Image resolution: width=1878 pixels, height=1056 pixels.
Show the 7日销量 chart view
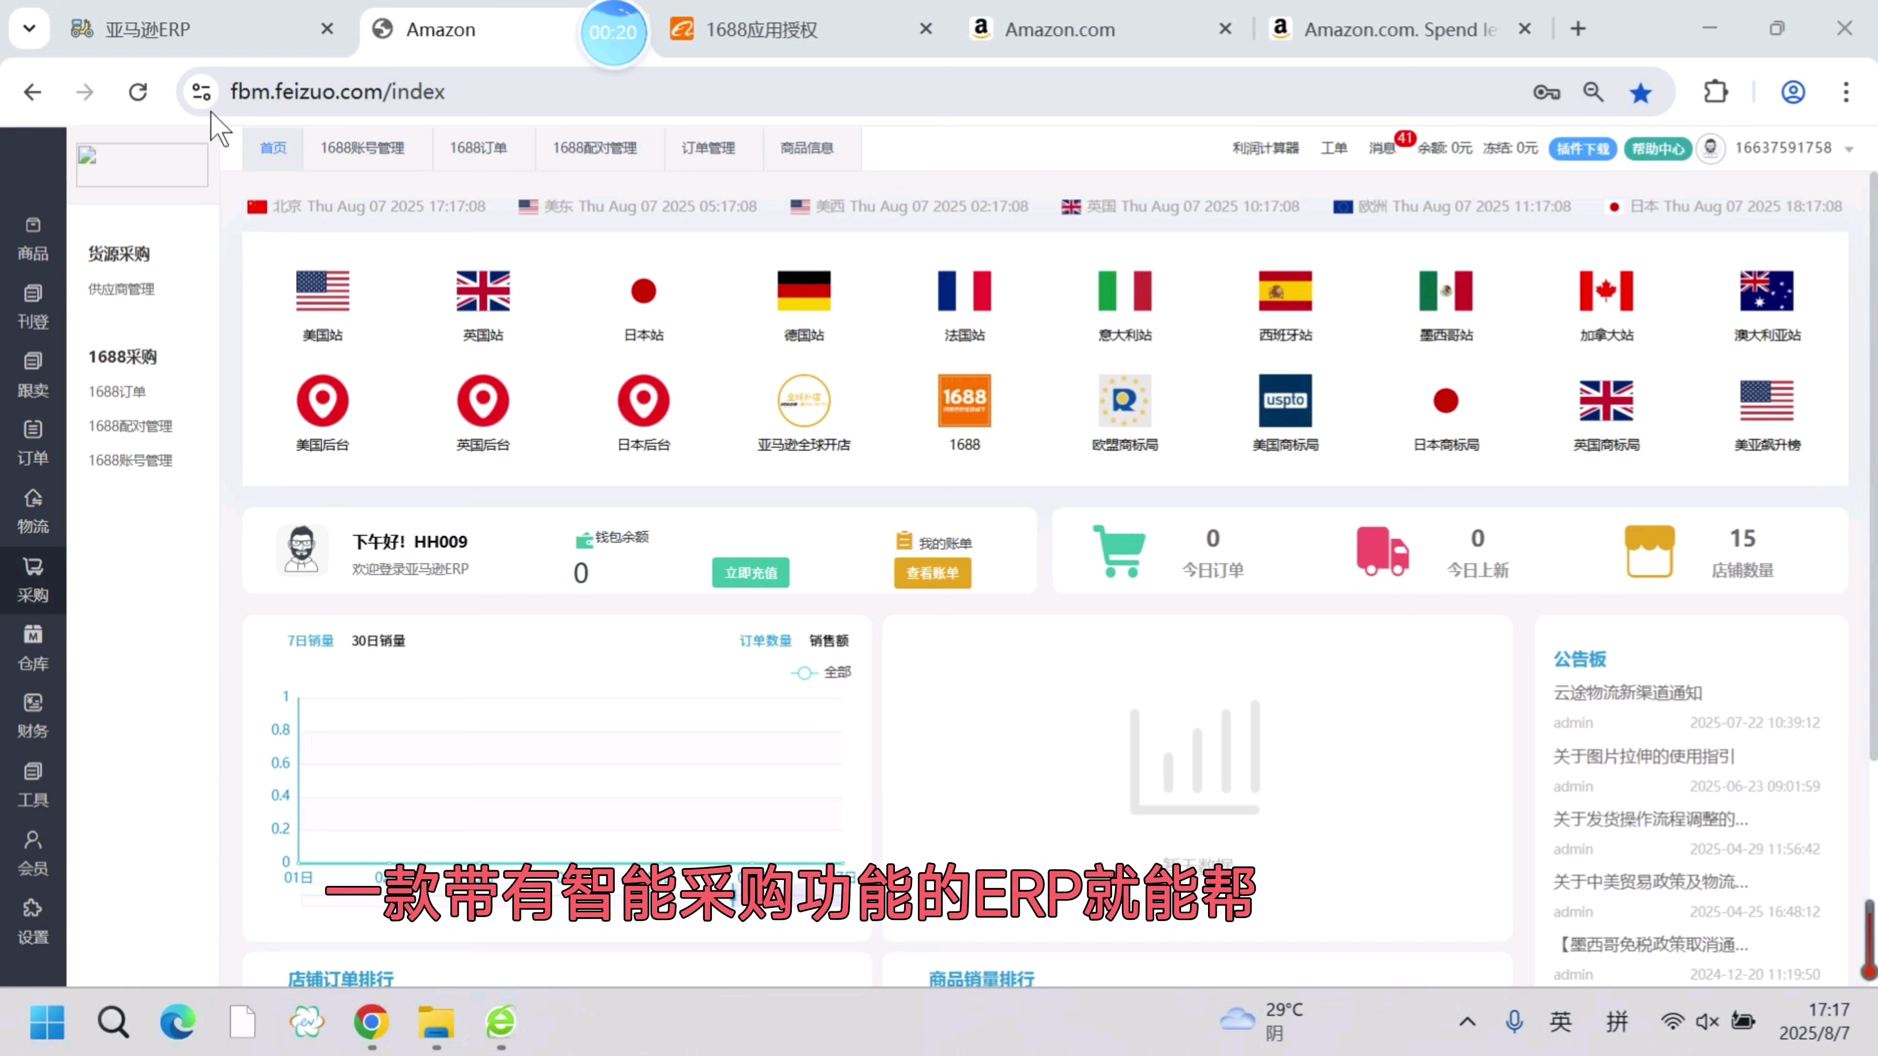point(311,640)
